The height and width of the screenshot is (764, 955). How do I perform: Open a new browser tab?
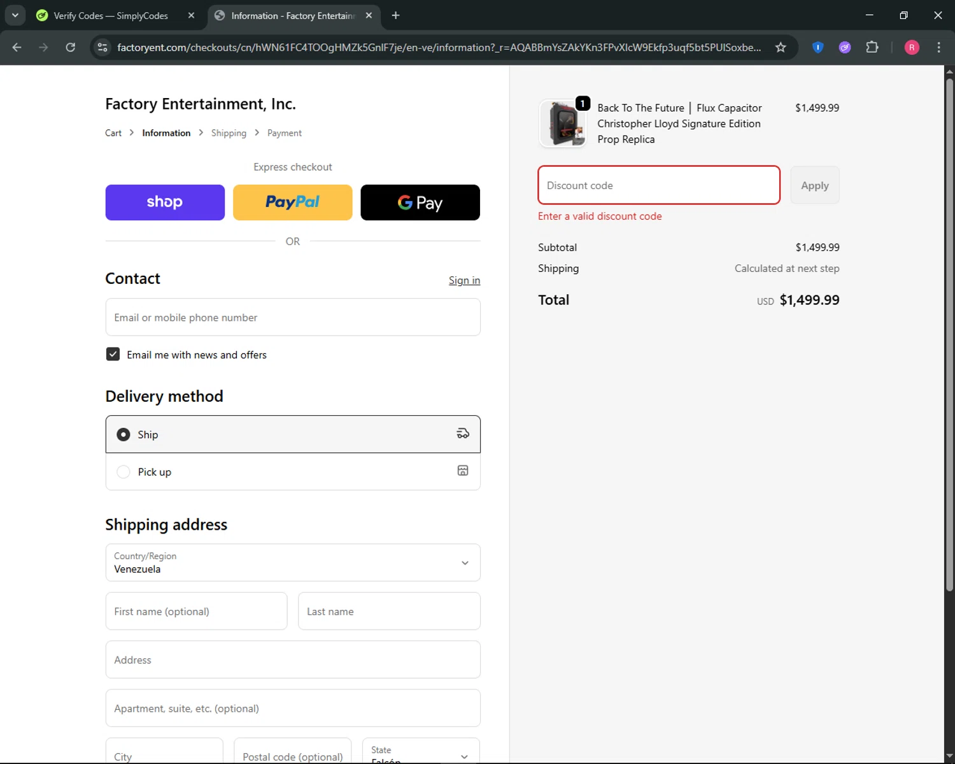[395, 15]
